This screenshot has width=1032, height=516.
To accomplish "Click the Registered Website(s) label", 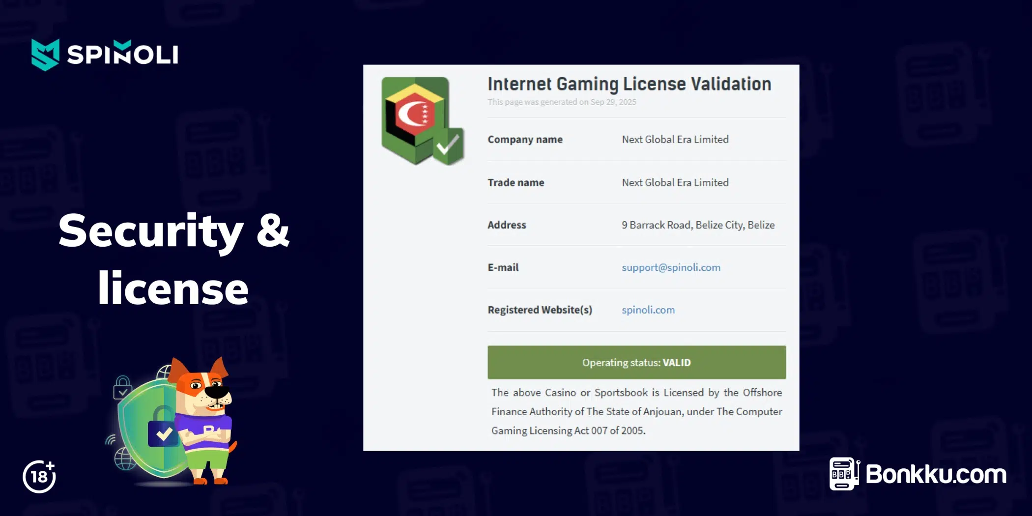I will click(540, 310).
